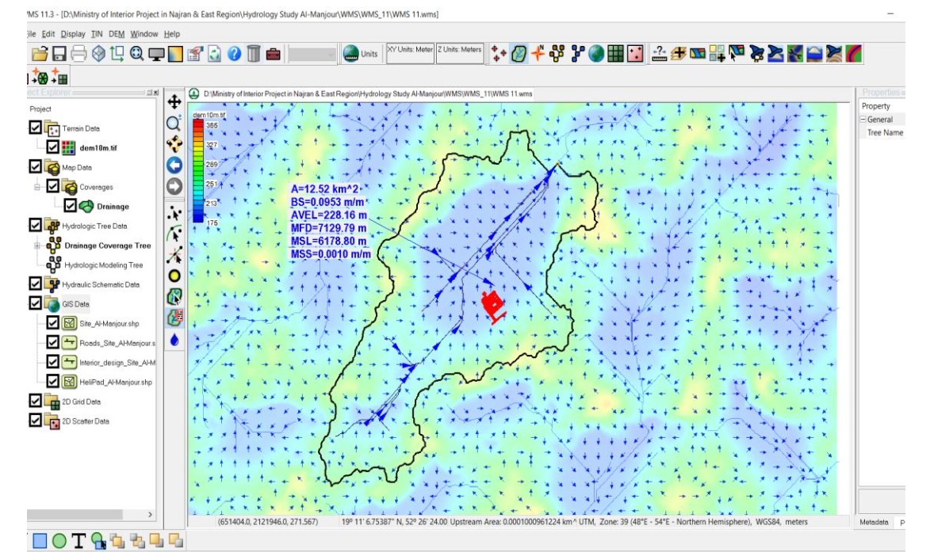Go to next view with the grey right arrow
The image size is (949, 552).
coord(174,187)
